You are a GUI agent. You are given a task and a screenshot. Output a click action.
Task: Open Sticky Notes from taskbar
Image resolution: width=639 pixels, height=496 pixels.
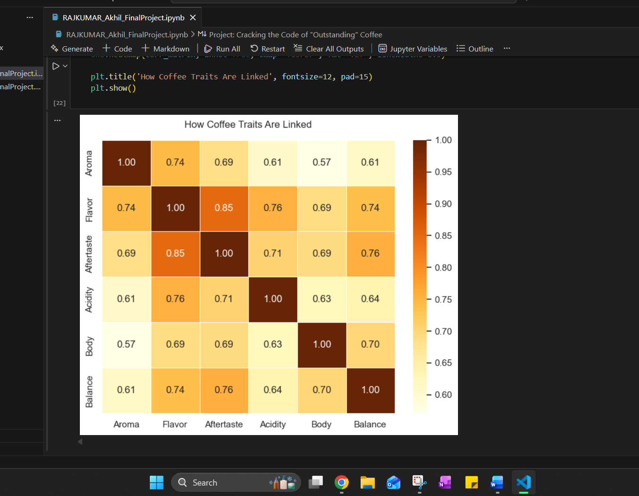[471, 482]
